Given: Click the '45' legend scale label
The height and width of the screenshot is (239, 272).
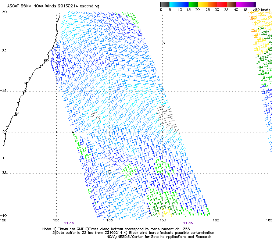Looking at the screenshot, I should pos(245,10).
